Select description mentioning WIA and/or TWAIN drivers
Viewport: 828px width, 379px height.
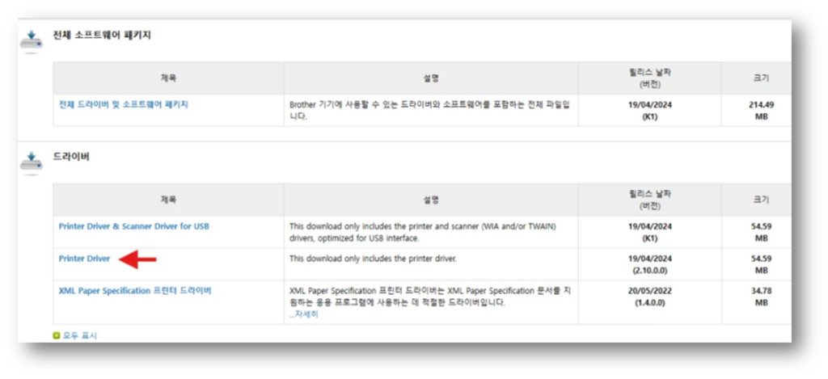[x=423, y=232]
